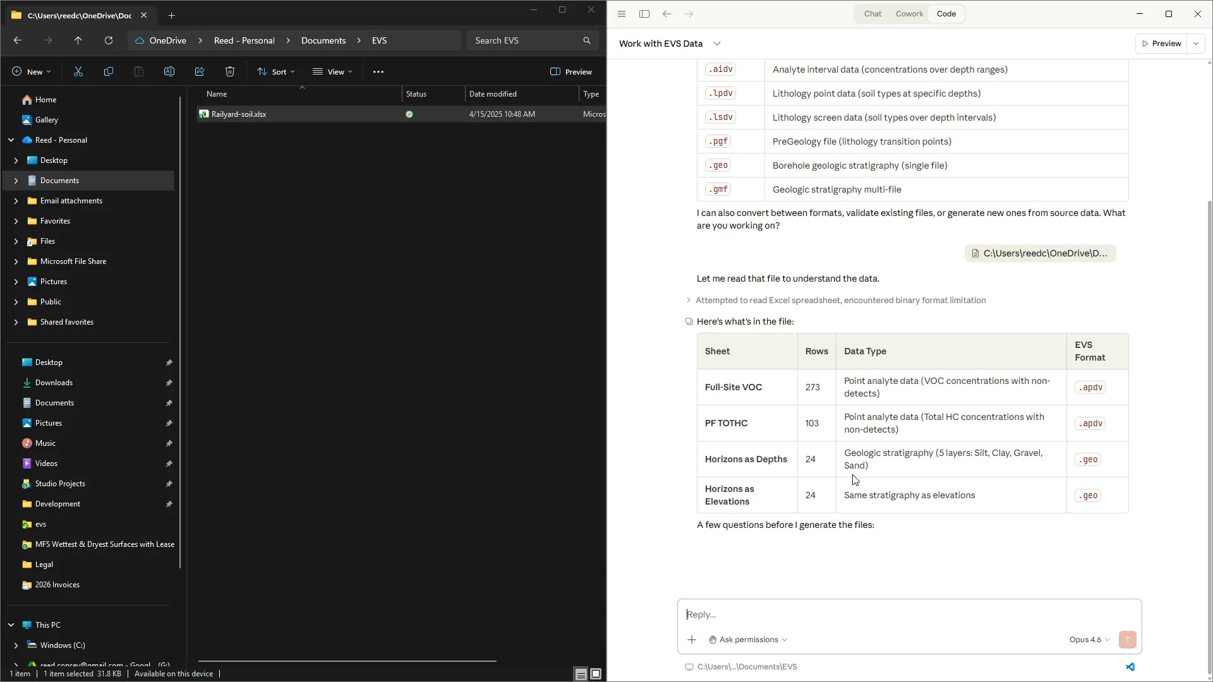The height and width of the screenshot is (682, 1213).
Task: Refresh the EVS folder view
Action: pos(109,40)
